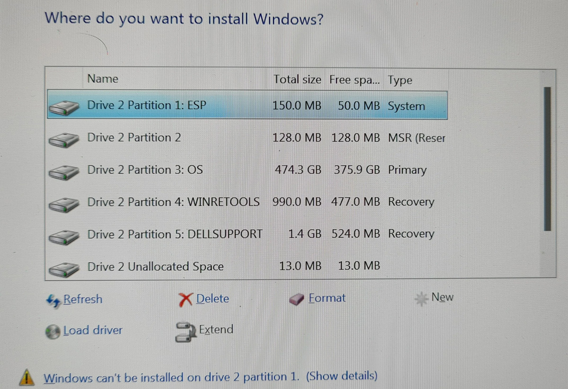Click the yellow warning triangle icon
Screen dimensions: 568x389
(27, 377)
